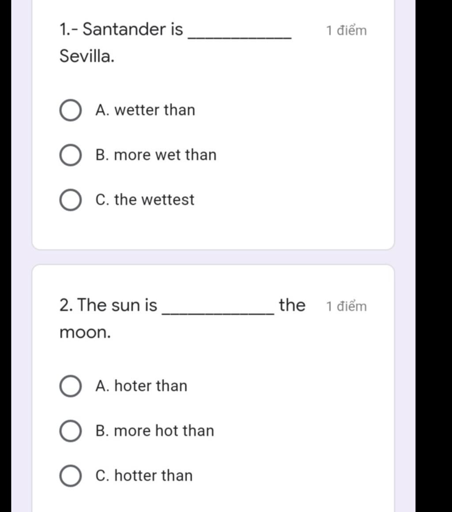Click the 'A. wetter than' answer text
This screenshot has width=452, height=512.
pos(145,110)
